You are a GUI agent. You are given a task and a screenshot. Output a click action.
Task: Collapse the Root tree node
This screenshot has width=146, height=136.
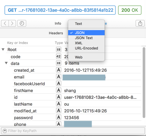click(x=3, y=50)
